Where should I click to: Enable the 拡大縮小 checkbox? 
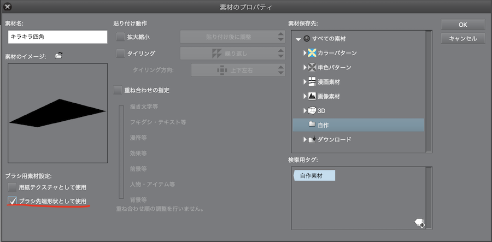pyautogui.click(x=120, y=37)
